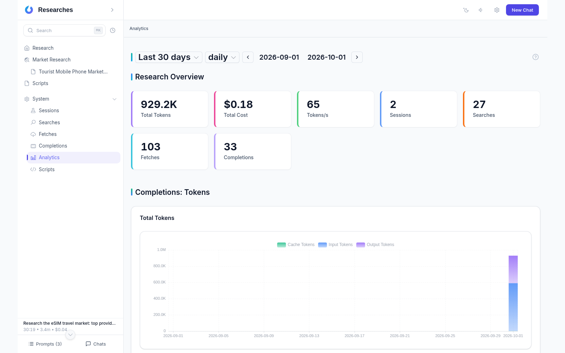The width and height of the screenshot is (565, 353).
Task: Open Prompts (3) list
Action: [45, 344]
